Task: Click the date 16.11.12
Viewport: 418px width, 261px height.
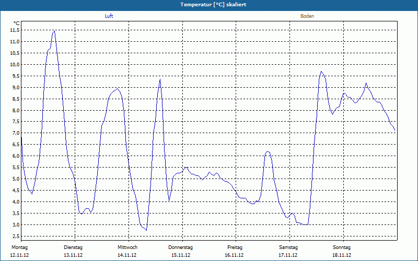Action: 234,255
